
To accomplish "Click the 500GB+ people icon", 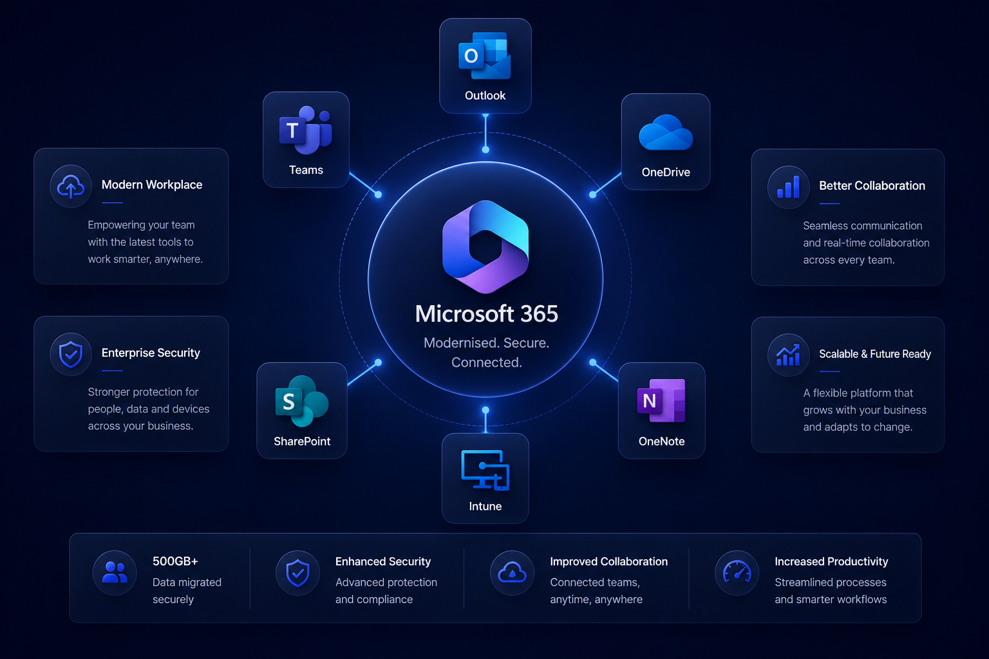I will 115,572.
